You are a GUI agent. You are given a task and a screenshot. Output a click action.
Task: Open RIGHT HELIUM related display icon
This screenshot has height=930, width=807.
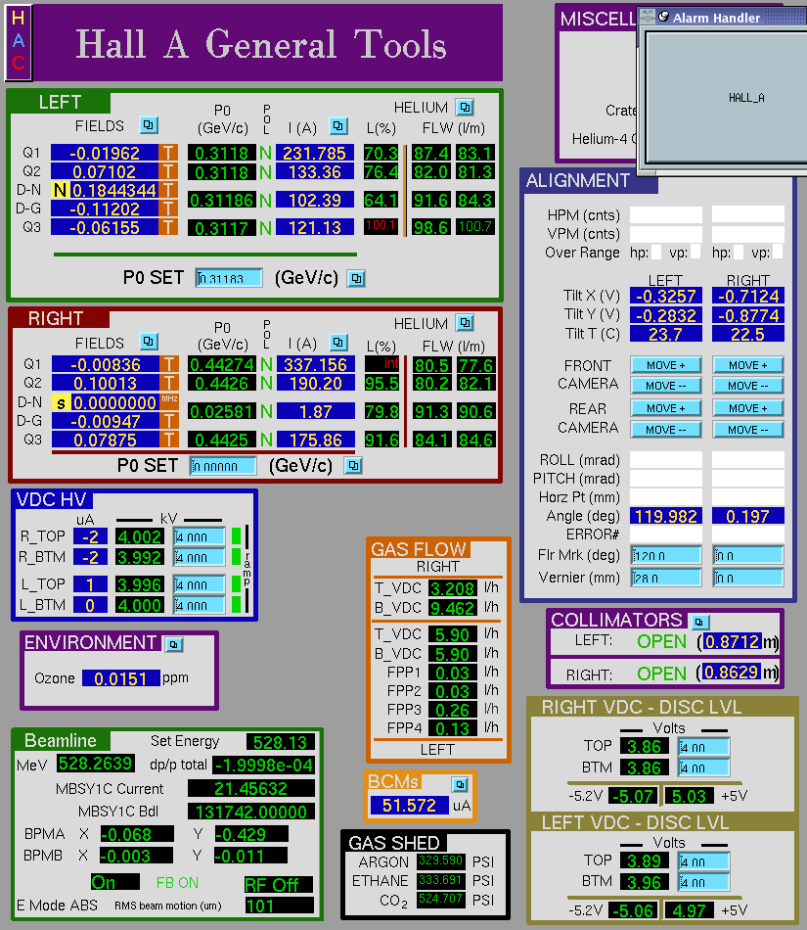pyautogui.click(x=465, y=323)
